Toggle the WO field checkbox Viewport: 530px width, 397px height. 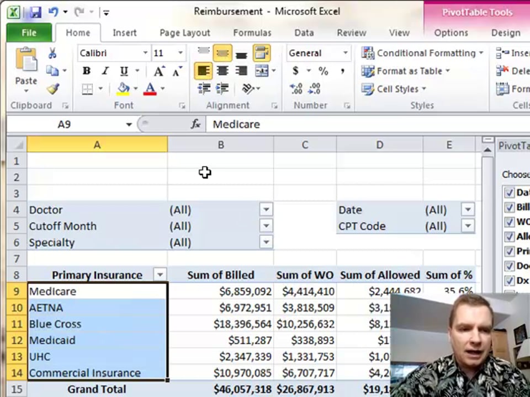510,222
